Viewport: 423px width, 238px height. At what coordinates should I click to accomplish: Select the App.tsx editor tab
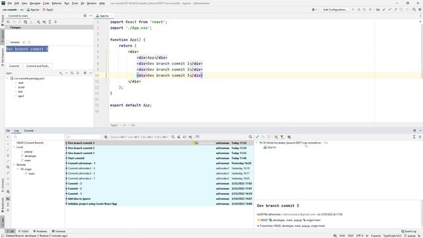(x=104, y=16)
